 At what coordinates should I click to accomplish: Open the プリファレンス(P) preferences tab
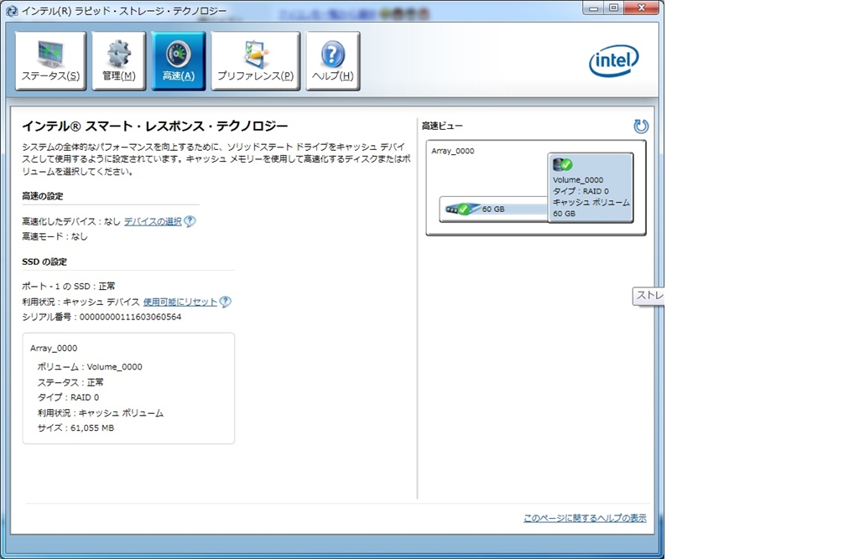tap(255, 61)
